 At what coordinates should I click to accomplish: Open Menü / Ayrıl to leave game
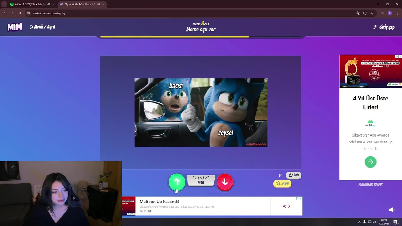click(x=42, y=27)
